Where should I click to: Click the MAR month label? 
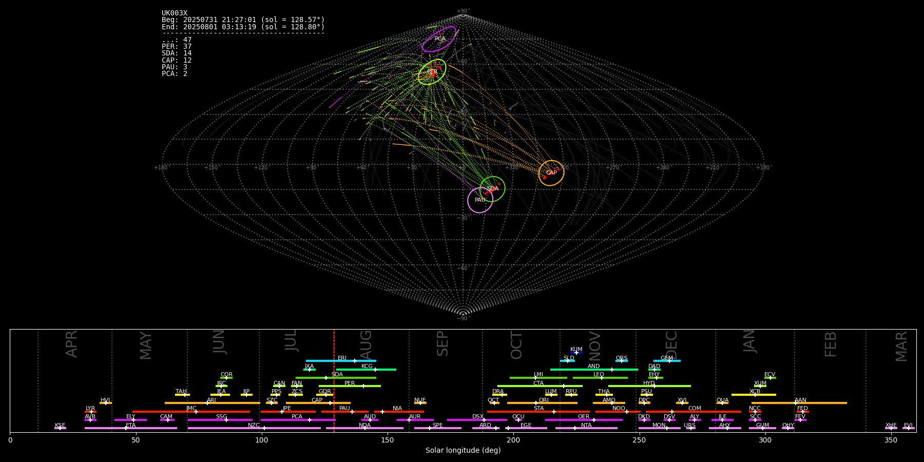[x=901, y=346]
